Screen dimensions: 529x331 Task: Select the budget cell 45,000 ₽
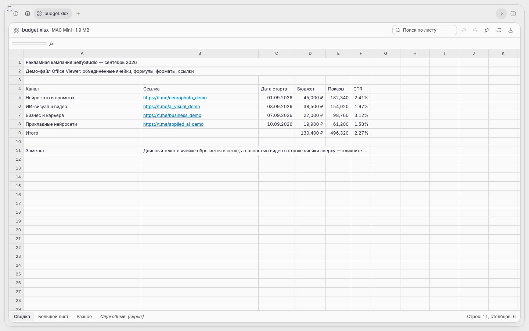310,98
